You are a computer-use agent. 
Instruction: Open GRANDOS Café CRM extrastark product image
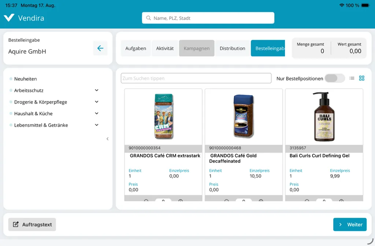pos(164,116)
